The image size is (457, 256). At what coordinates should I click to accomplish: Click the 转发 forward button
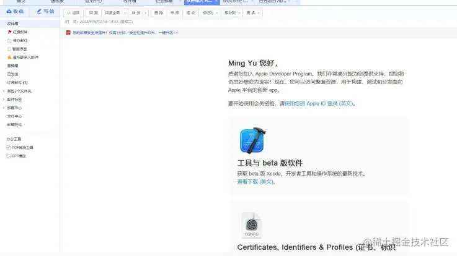(136, 13)
